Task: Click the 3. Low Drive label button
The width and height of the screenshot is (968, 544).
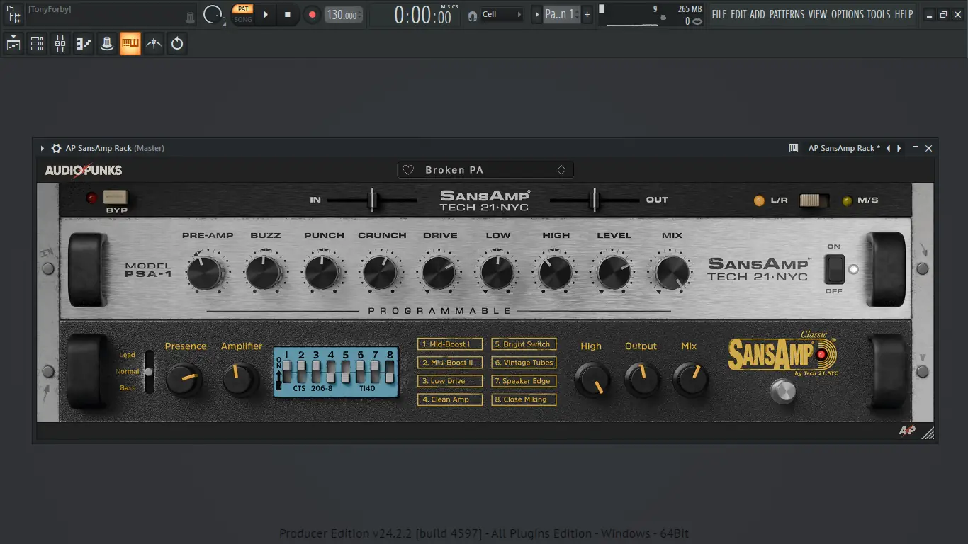Action: coord(450,381)
